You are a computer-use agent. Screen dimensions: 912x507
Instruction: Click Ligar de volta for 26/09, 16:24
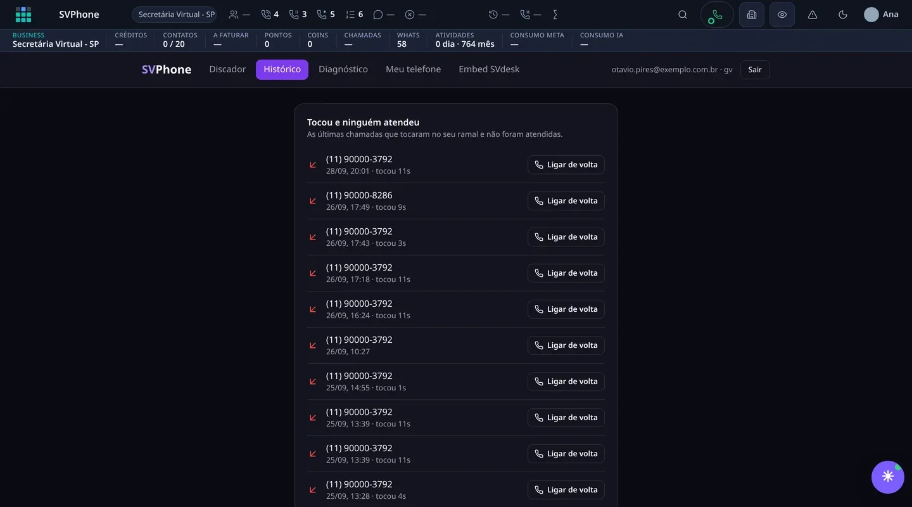click(566, 309)
